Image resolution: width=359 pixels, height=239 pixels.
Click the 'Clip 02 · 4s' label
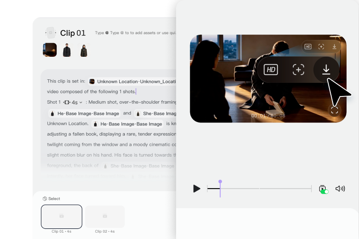pos(105,231)
